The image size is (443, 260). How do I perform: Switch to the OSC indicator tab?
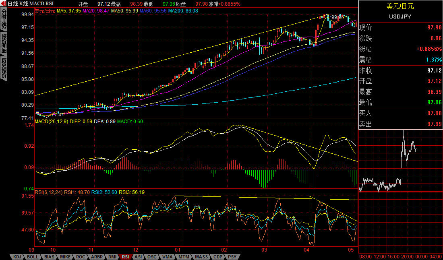point(152,257)
